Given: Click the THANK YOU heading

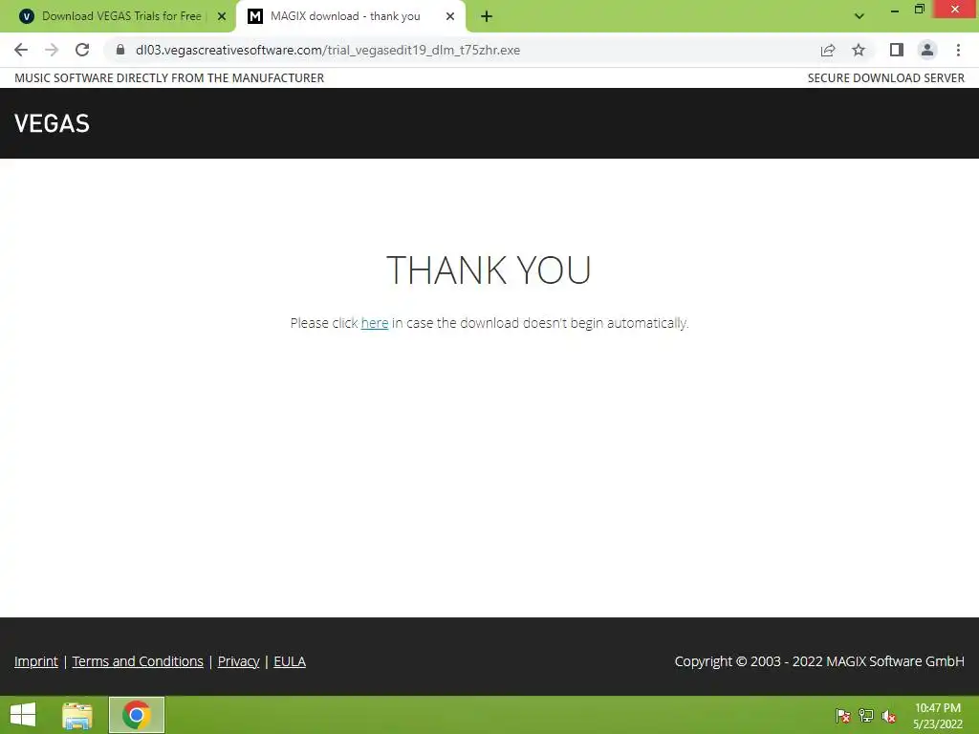Looking at the screenshot, I should click(489, 270).
